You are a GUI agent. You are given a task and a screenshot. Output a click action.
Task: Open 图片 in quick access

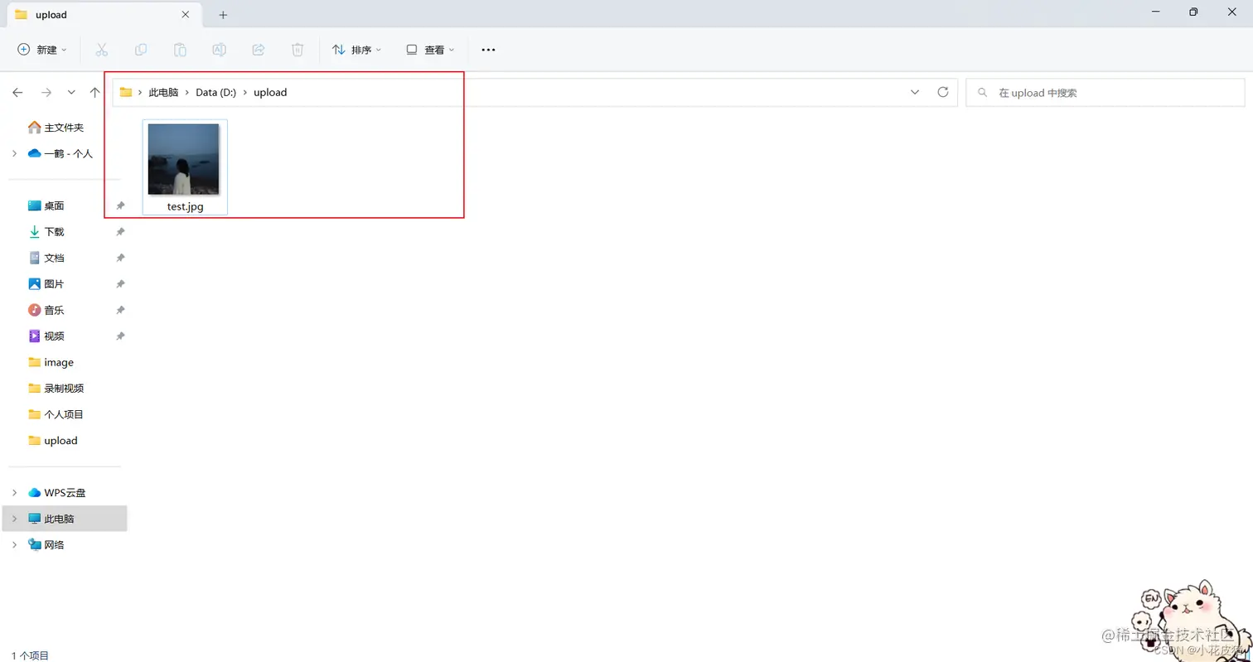point(46,283)
